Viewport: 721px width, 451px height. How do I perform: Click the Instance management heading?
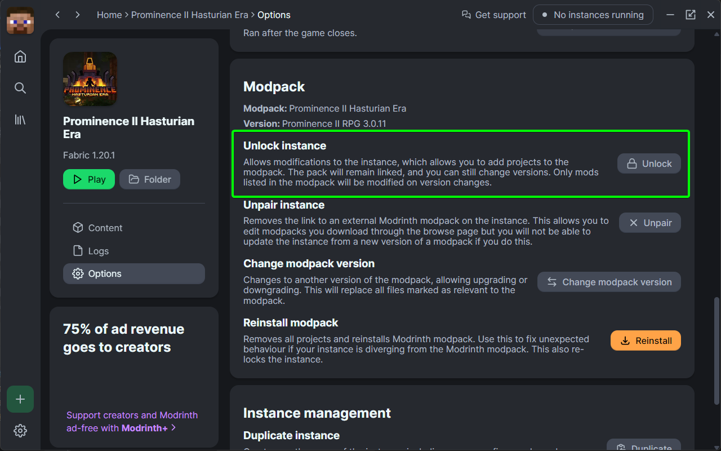(317, 413)
